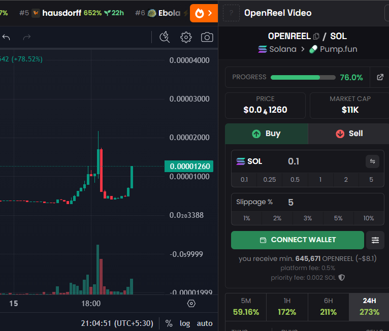Open Ebola trending token #6
The image size is (389, 331).
pos(161,13)
